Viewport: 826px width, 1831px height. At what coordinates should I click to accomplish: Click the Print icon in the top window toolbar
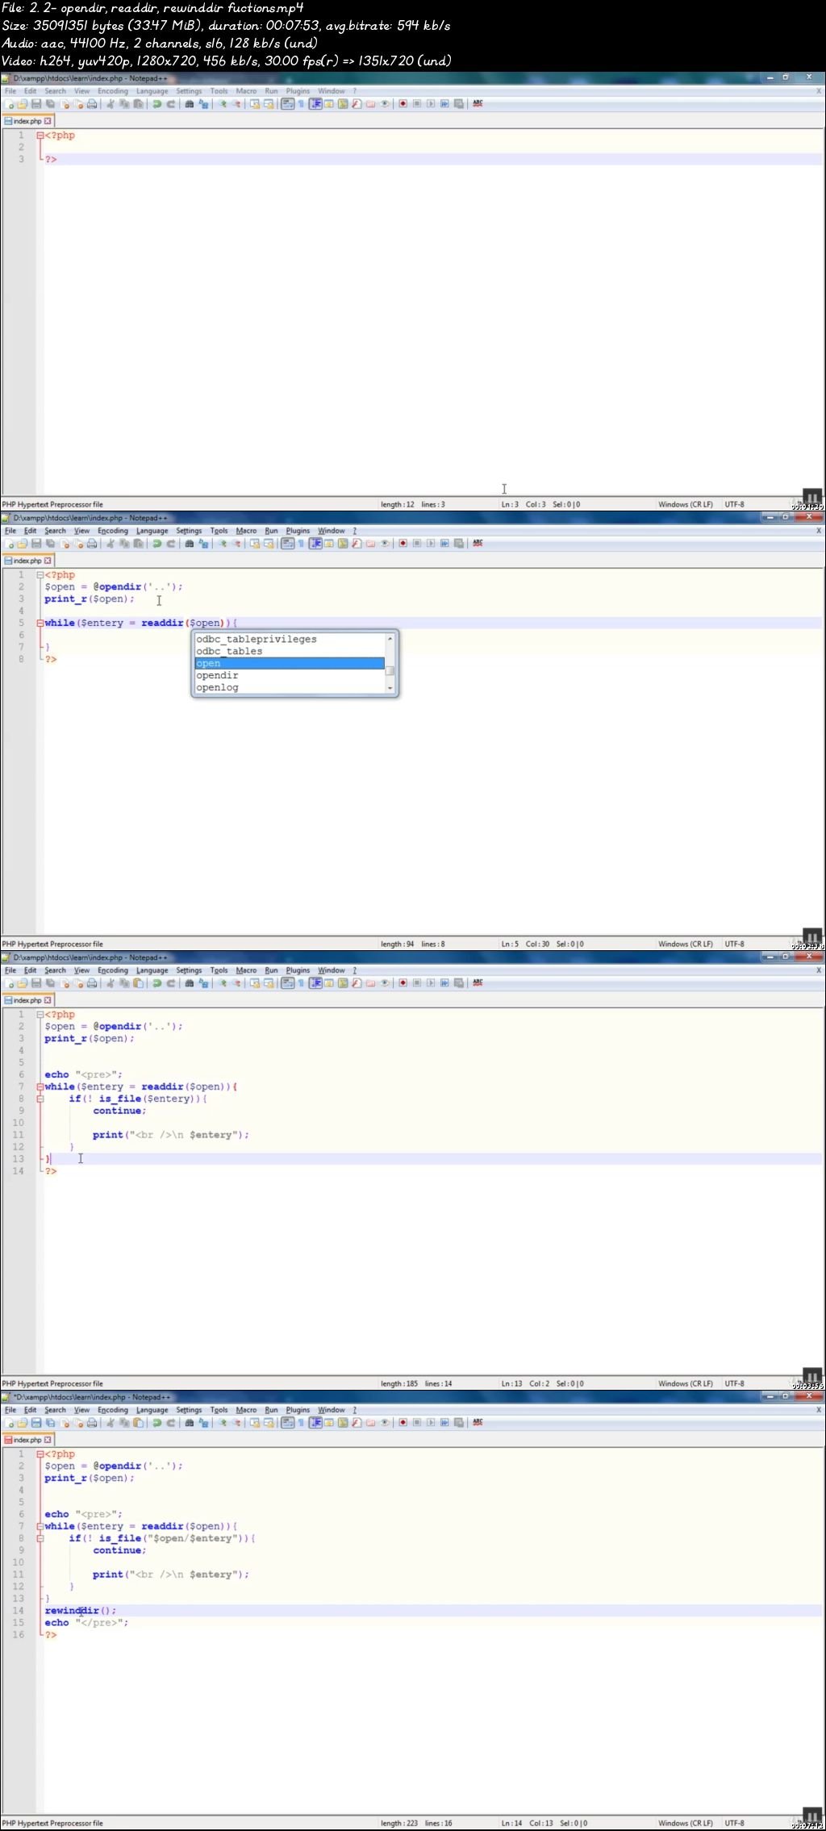[x=92, y=103]
